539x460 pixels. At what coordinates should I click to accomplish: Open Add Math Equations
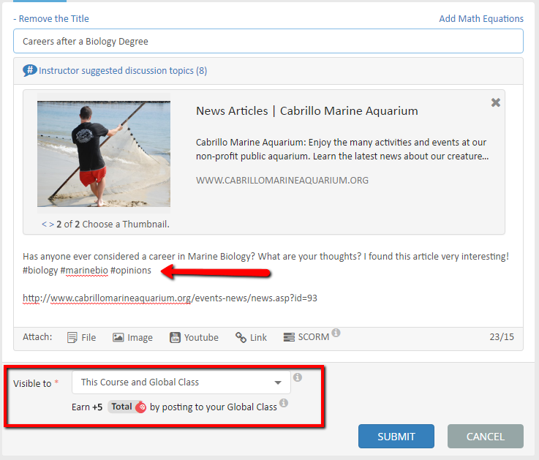click(x=481, y=18)
